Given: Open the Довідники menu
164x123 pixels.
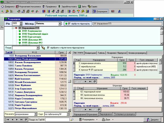Looking at the screenshot, I should 8,7.
